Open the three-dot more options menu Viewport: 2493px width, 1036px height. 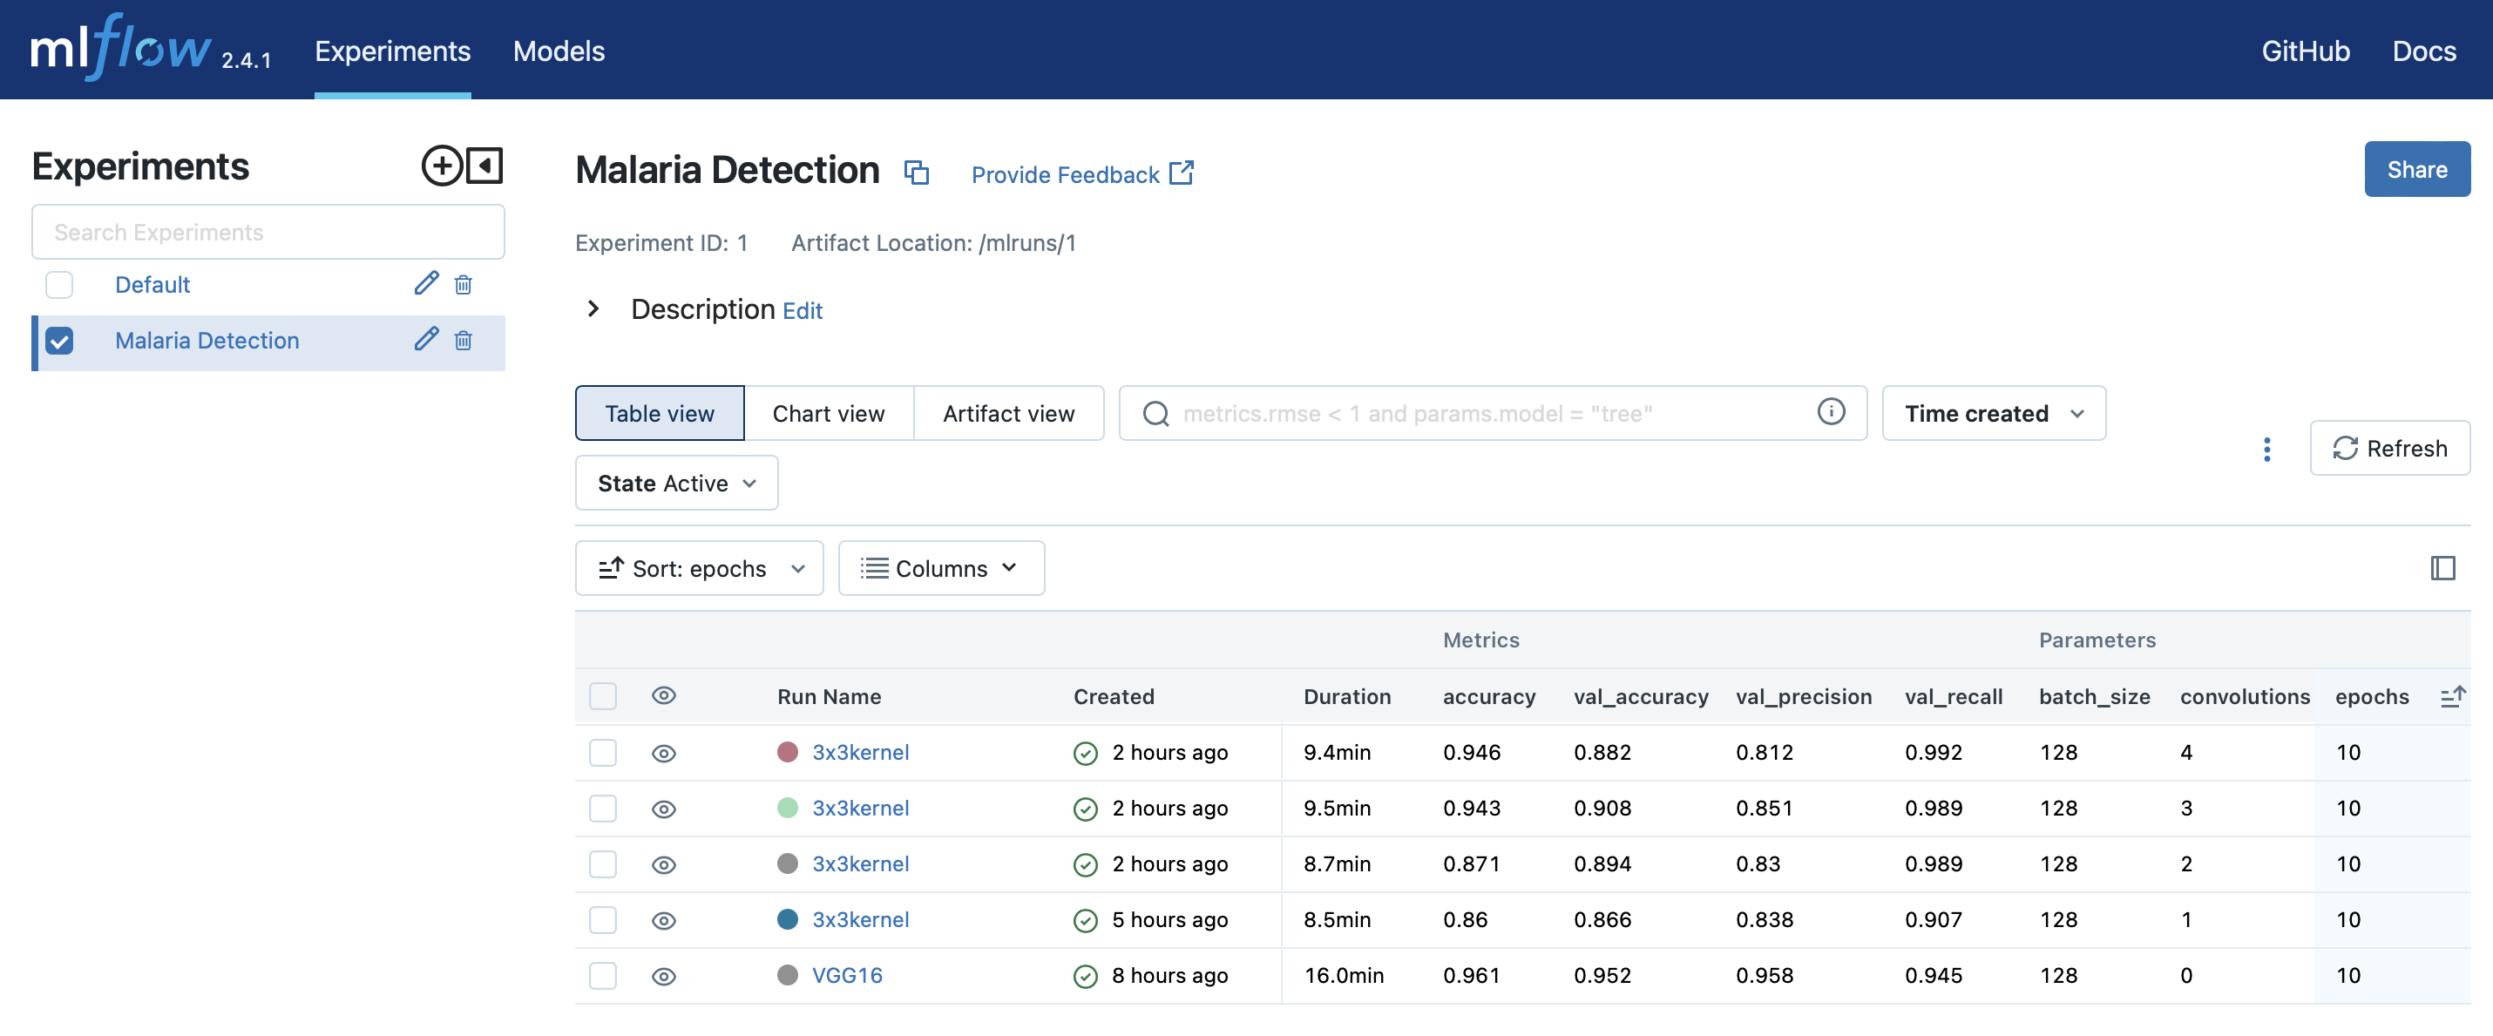2266,449
